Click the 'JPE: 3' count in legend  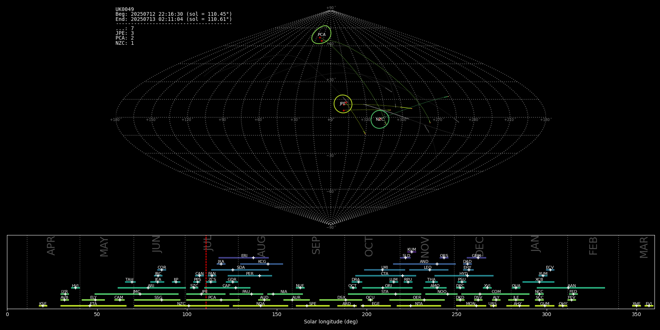[x=125, y=33]
